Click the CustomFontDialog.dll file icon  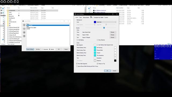(x=8, y=39)
